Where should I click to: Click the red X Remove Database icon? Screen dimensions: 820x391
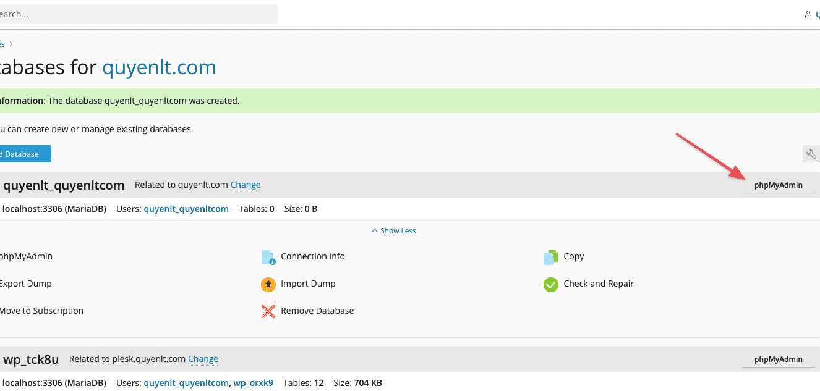[268, 311]
